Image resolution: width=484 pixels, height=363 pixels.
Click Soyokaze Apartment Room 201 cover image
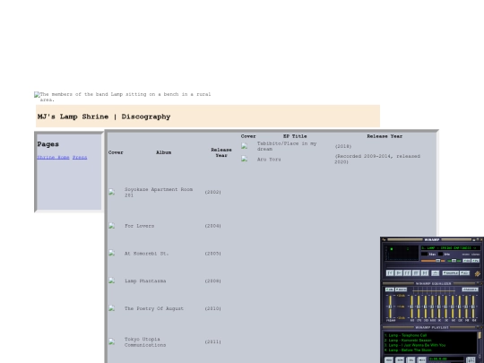pos(112,192)
